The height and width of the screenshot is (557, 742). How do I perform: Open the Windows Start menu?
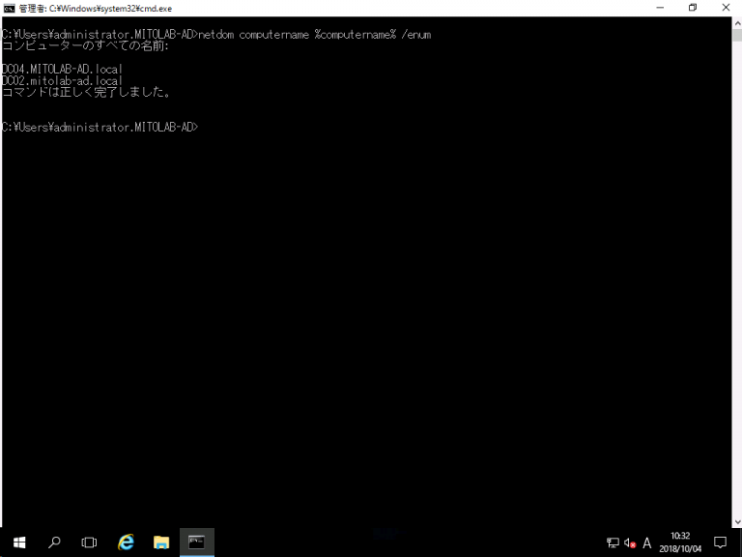tap(19, 542)
